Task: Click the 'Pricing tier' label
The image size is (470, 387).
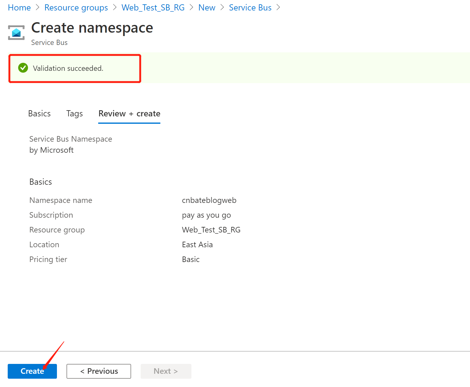Action: point(48,260)
